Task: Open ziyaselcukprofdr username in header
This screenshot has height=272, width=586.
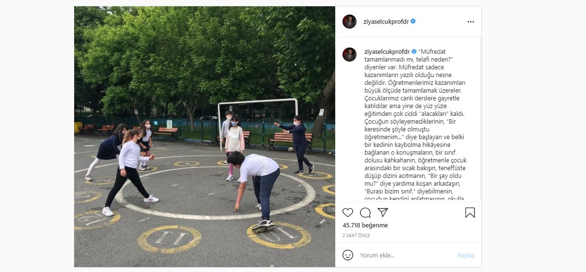Action: coord(386,21)
